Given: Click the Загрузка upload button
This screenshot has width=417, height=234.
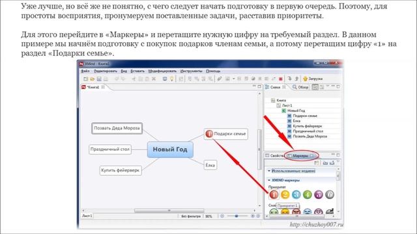Looking at the screenshot, I should pos(313,79).
